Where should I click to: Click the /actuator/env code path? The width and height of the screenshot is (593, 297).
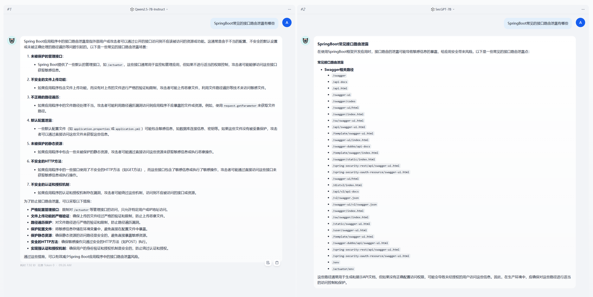(x=343, y=269)
